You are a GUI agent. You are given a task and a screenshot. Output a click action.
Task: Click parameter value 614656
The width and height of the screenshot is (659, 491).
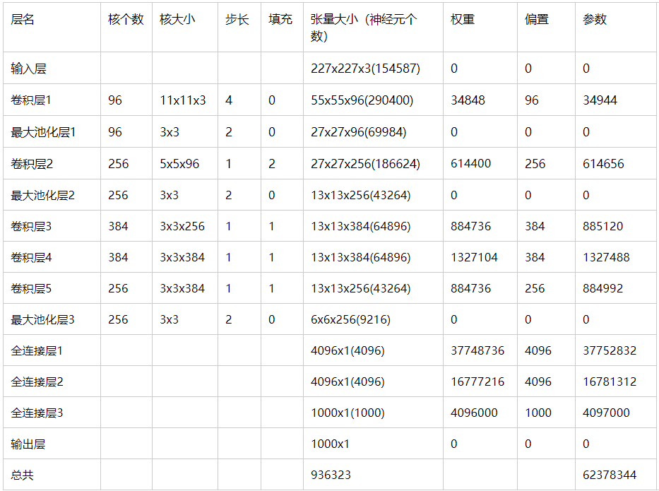click(x=603, y=163)
